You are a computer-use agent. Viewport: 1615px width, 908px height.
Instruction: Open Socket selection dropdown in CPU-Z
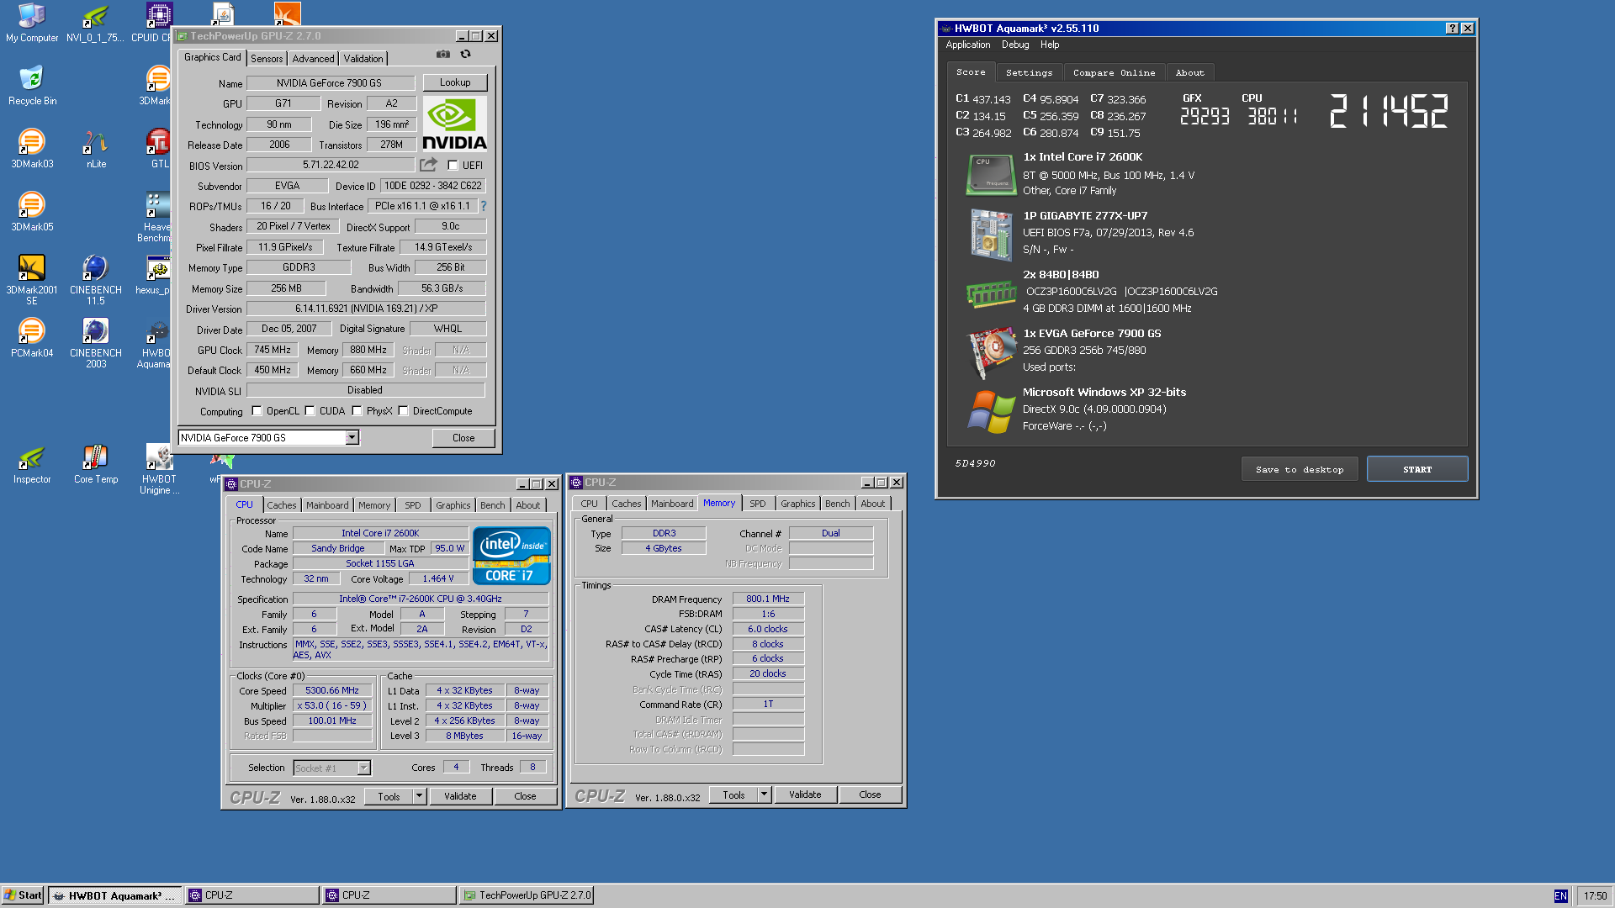[x=363, y=768]
